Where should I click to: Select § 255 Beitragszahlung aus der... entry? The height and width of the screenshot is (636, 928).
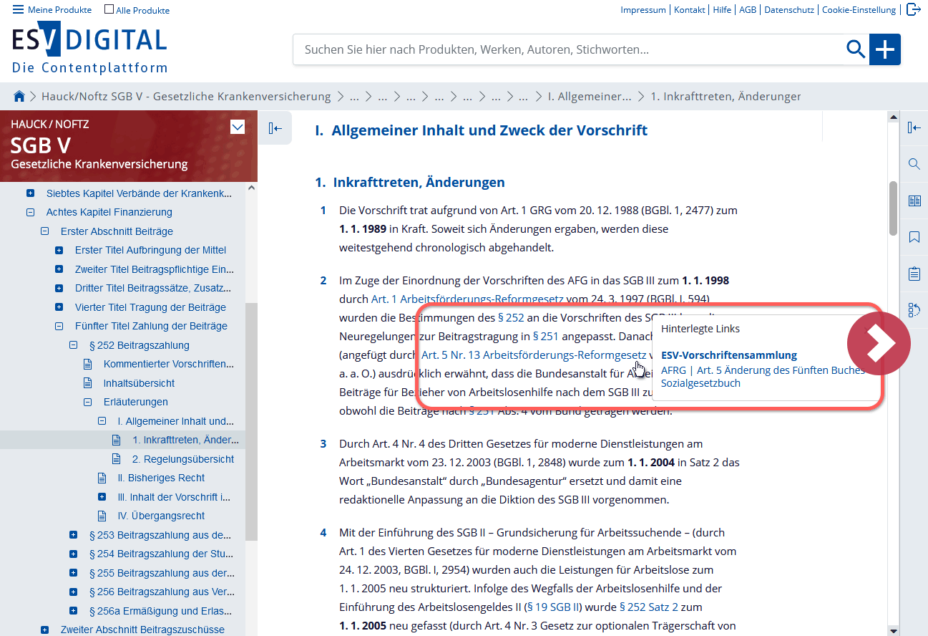pos(162,573)
